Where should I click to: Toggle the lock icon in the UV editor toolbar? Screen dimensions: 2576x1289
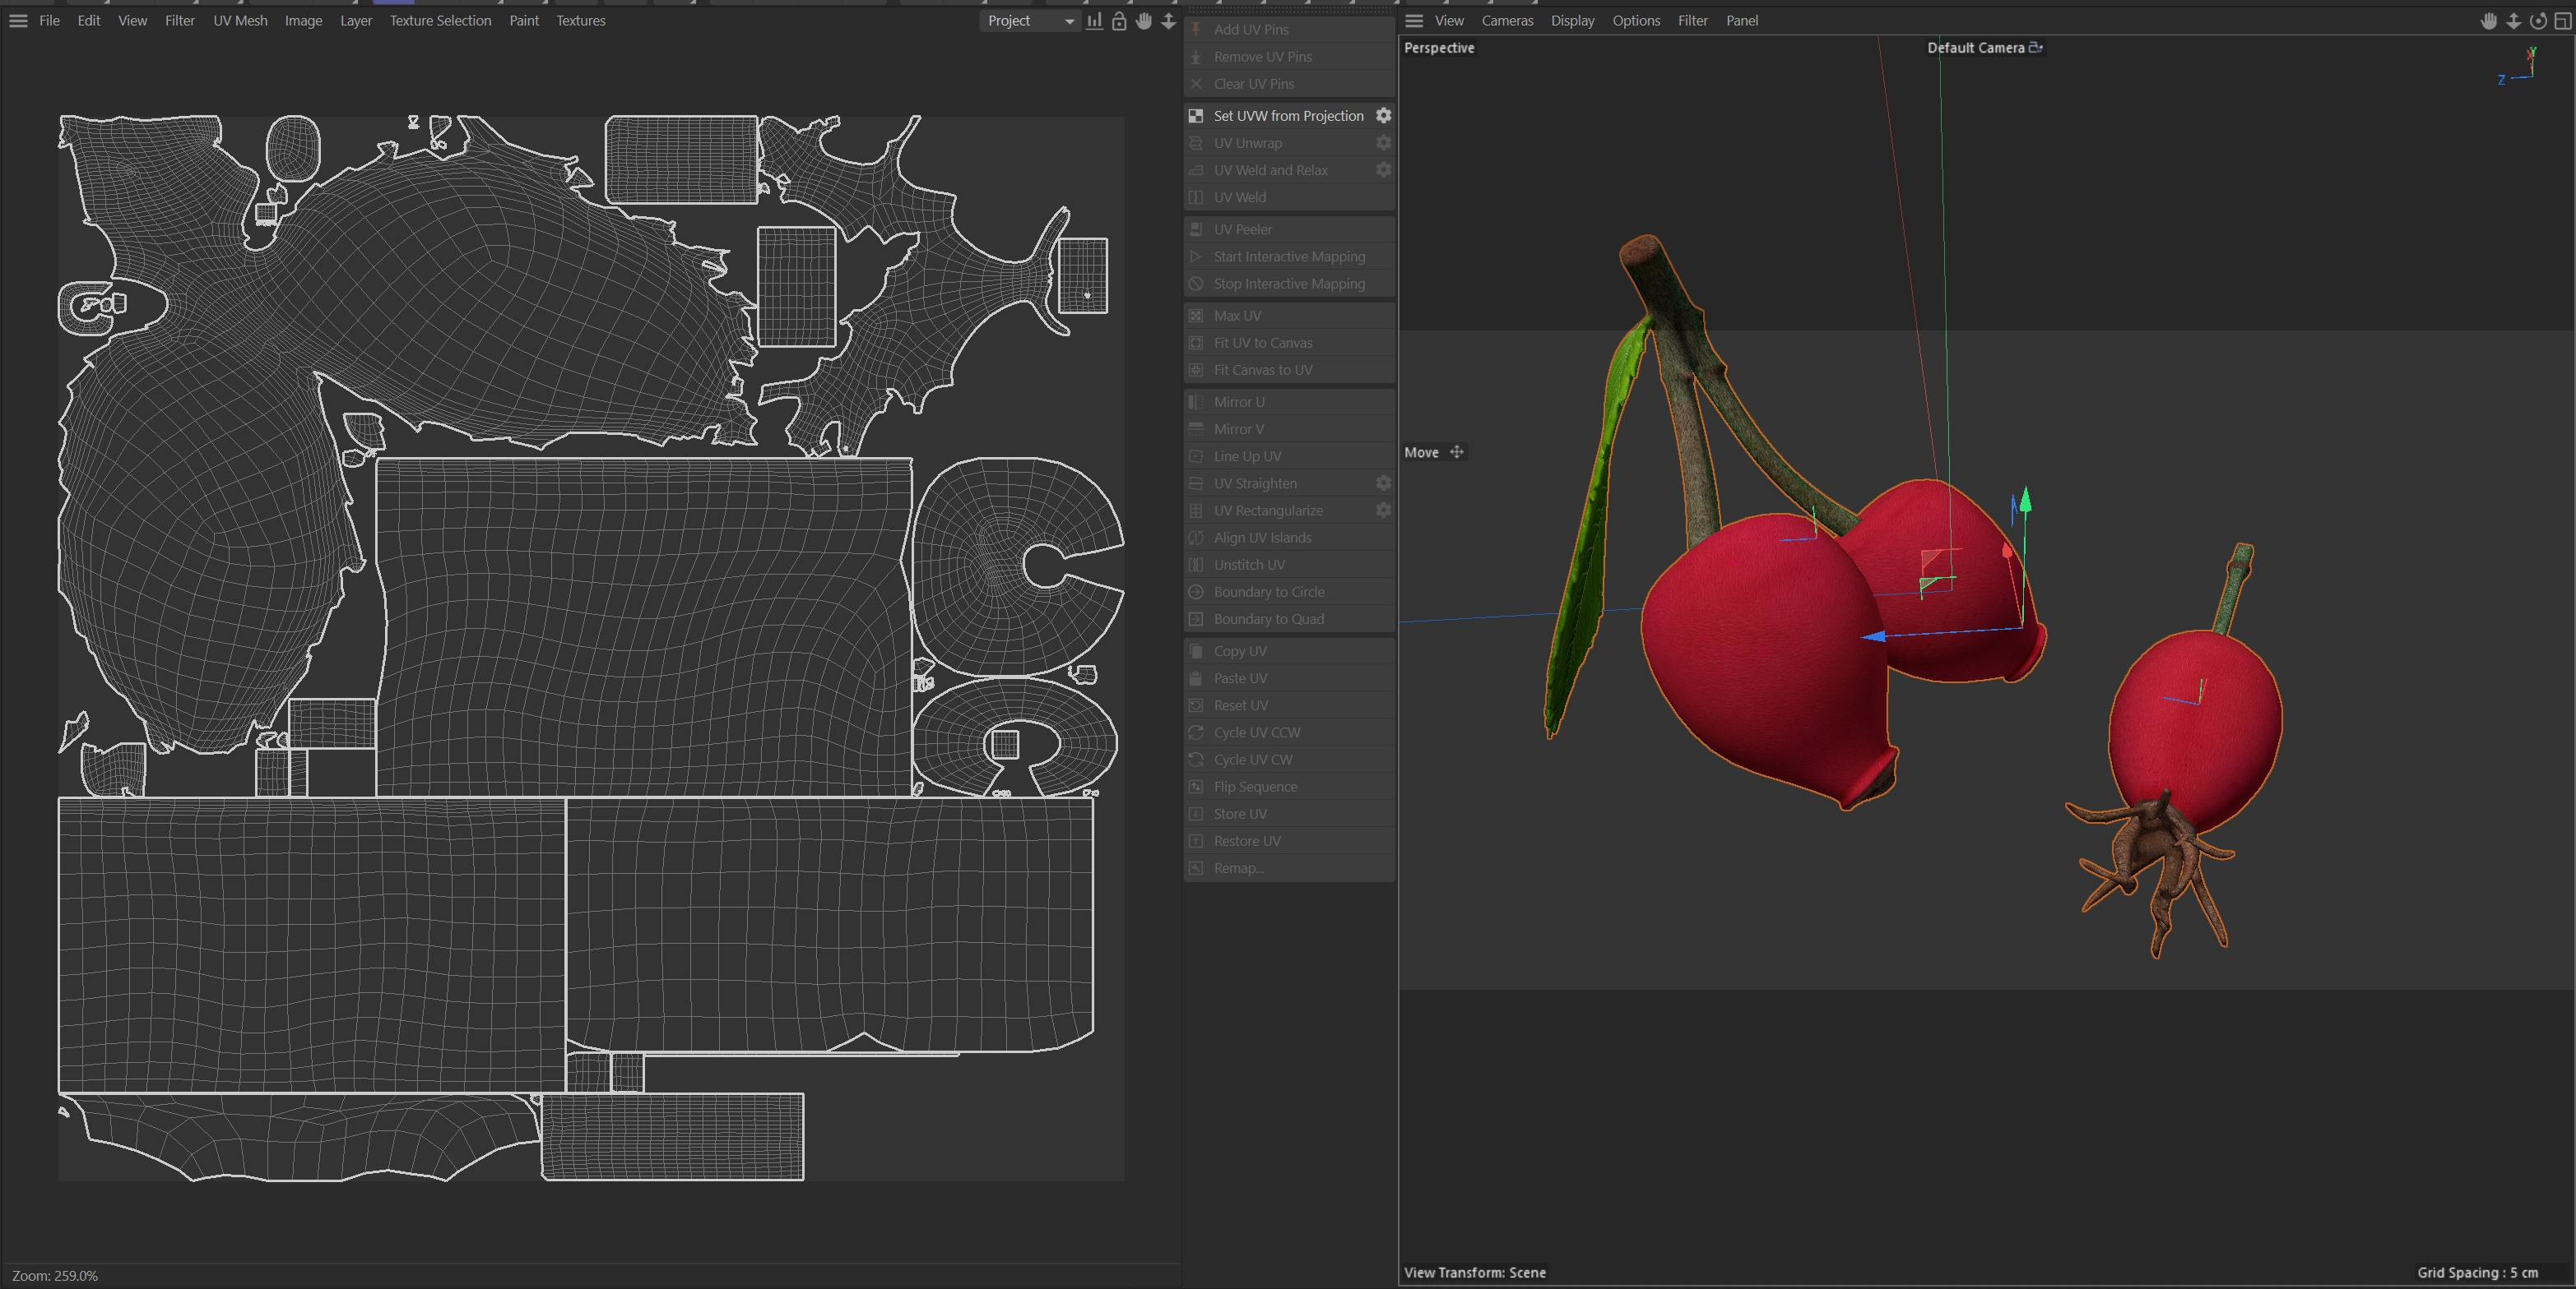click(1119, 21)
